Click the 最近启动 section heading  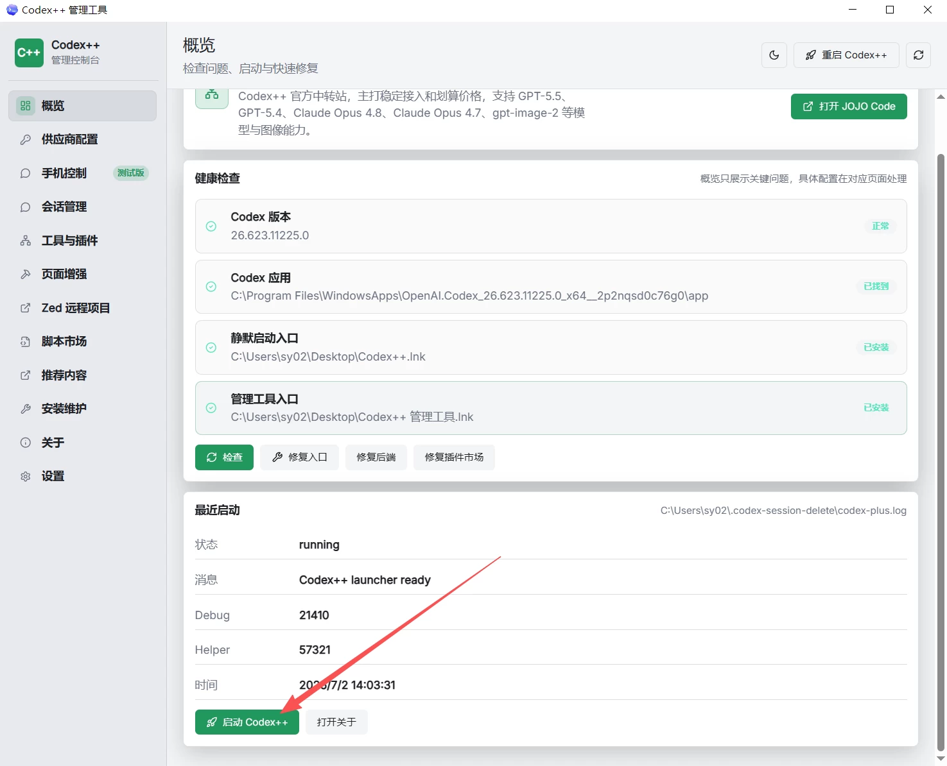click(x=218, y=510)
